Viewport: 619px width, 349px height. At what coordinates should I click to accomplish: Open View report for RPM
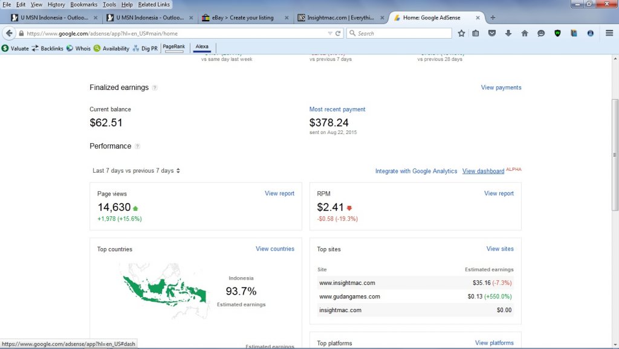(499, 193)
